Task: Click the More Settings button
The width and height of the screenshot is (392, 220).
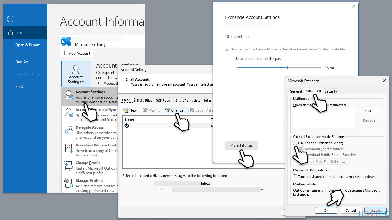Action: click(242, 145)
